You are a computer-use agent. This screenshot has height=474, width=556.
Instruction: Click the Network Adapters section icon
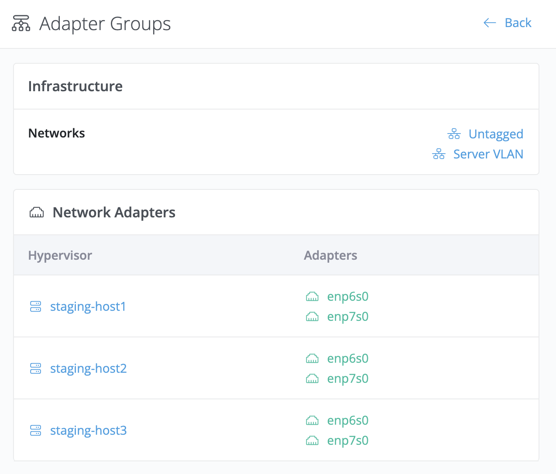click(37, 213)
